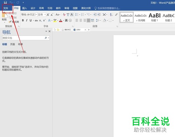Toggle italic formatting I
175x137 pixels.
pyautogui.click(x=27, y=20)
